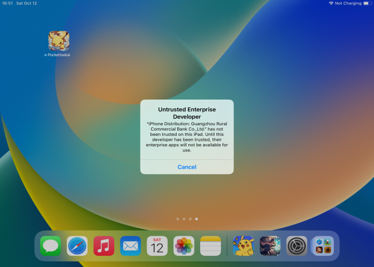Tap the alert message about Guangzhou Rural Commercial Bank

187,137
